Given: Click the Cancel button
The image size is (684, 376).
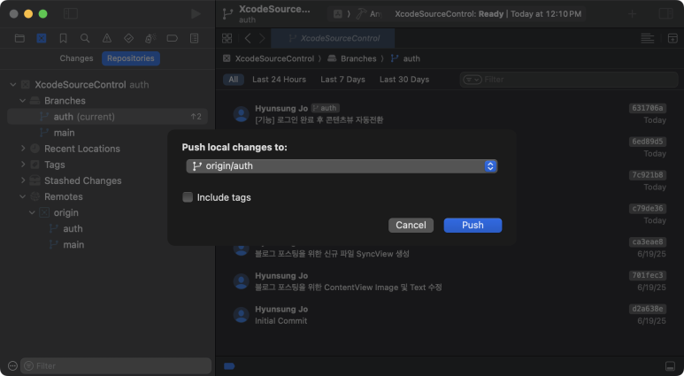Looking at the screenshot, I should (x=411, y=225).
